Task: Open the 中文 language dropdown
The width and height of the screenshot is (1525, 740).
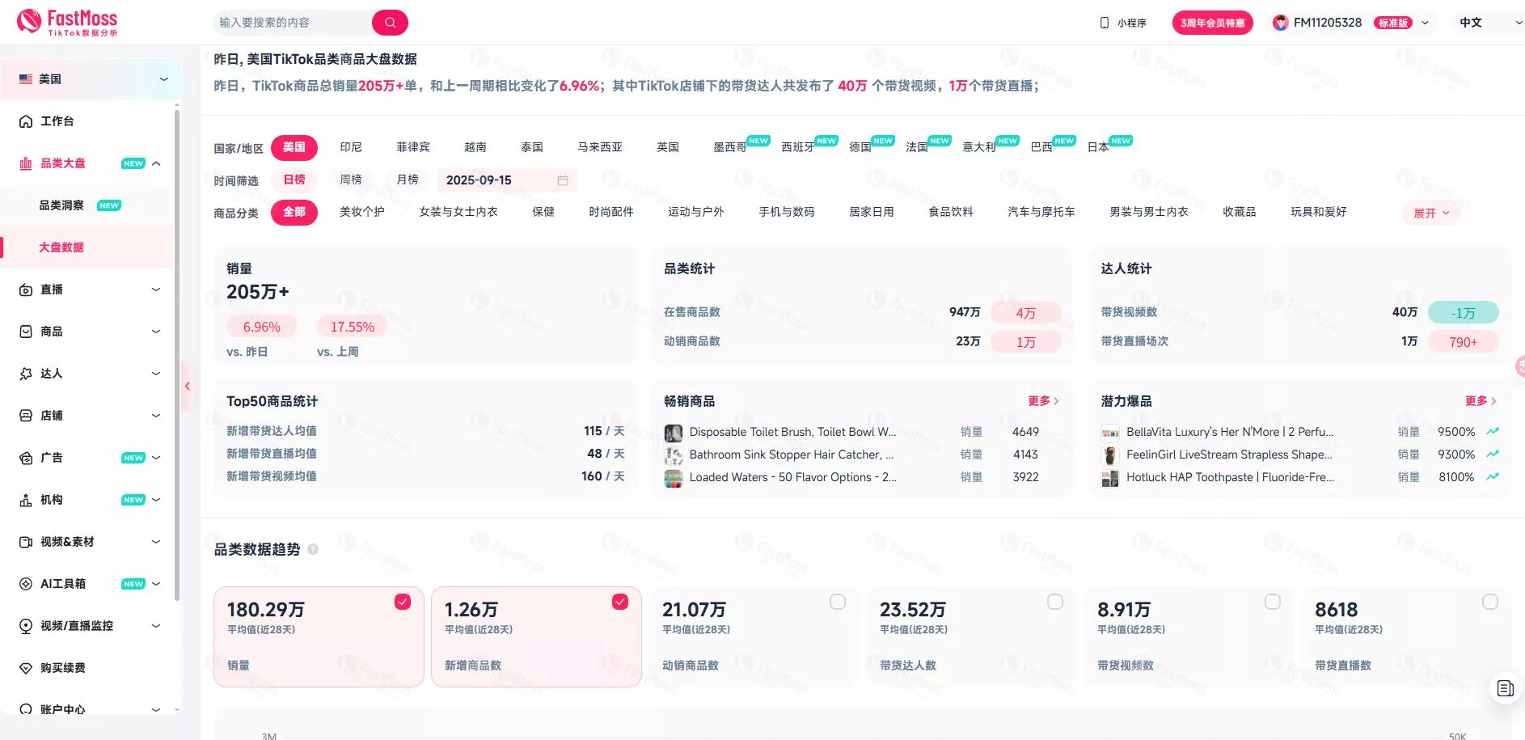Action: pyautogui.click(x=1489, y=23)
